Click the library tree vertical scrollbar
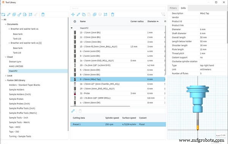This screenshot has width=228, height=144. (68, 74)
